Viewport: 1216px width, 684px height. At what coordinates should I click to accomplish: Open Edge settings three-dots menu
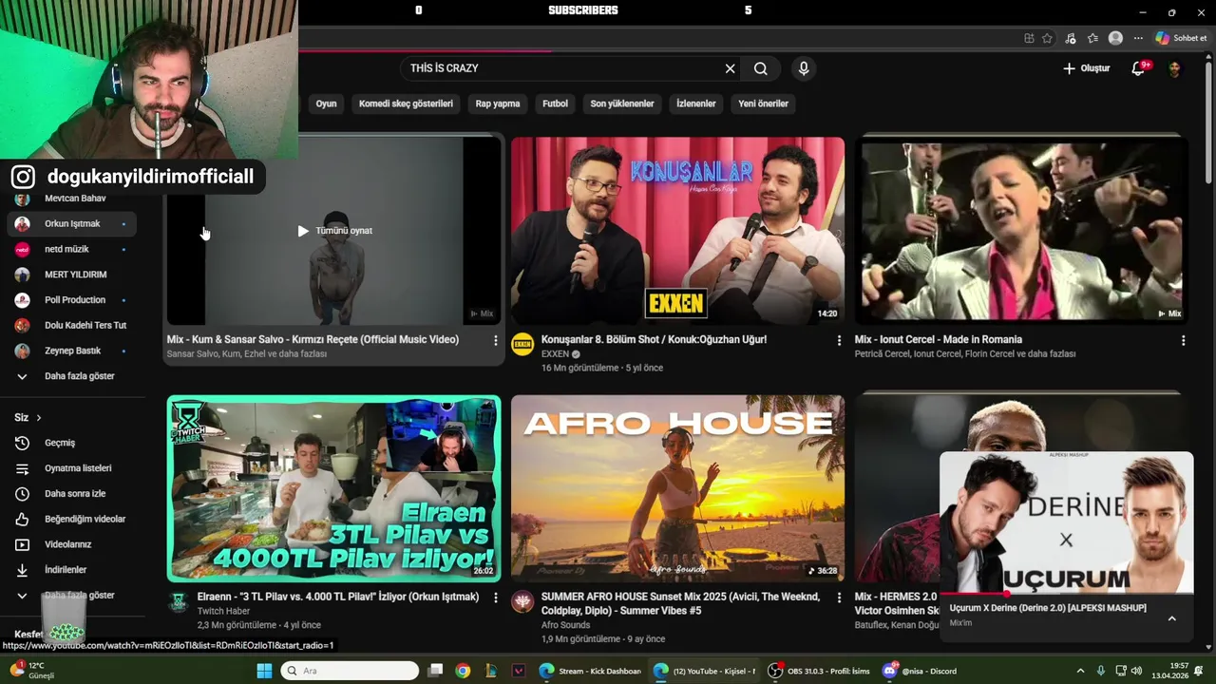point(1137,38)
